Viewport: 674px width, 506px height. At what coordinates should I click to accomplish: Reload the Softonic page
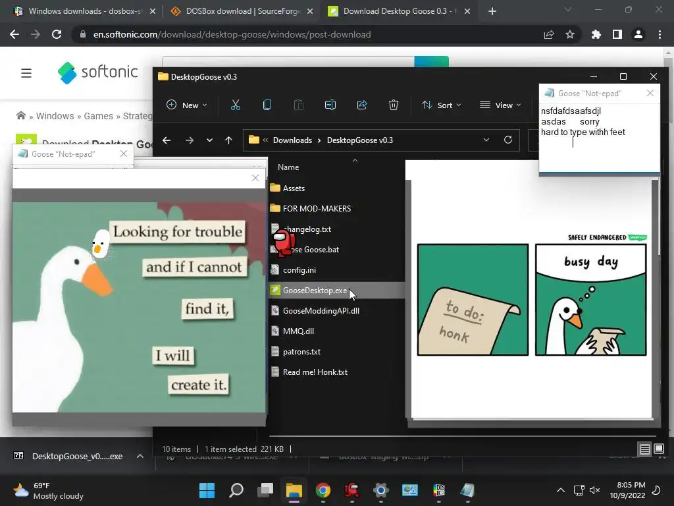point(57,34)
